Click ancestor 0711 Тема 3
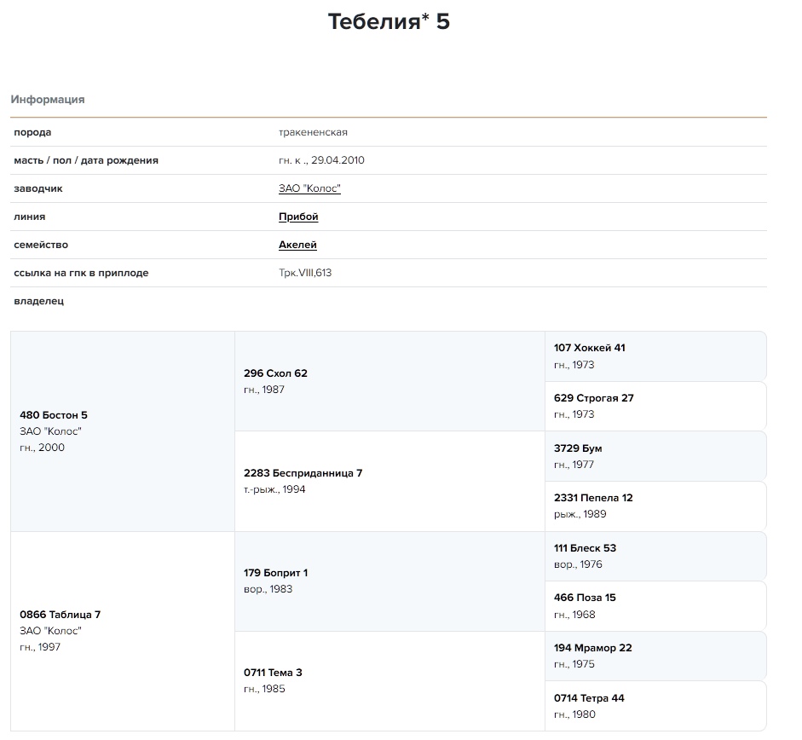The width and height of the screenshot is (802, 740). 273,673
